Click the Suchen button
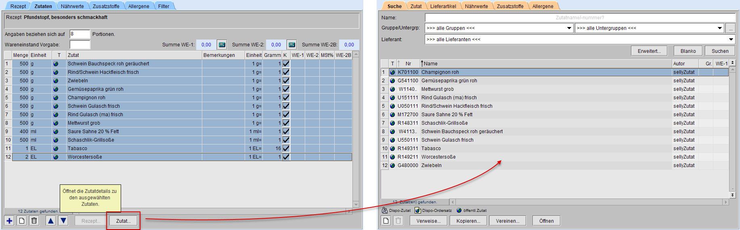The width and height of the screenshot is (740, 230). (x=720, y=51)
